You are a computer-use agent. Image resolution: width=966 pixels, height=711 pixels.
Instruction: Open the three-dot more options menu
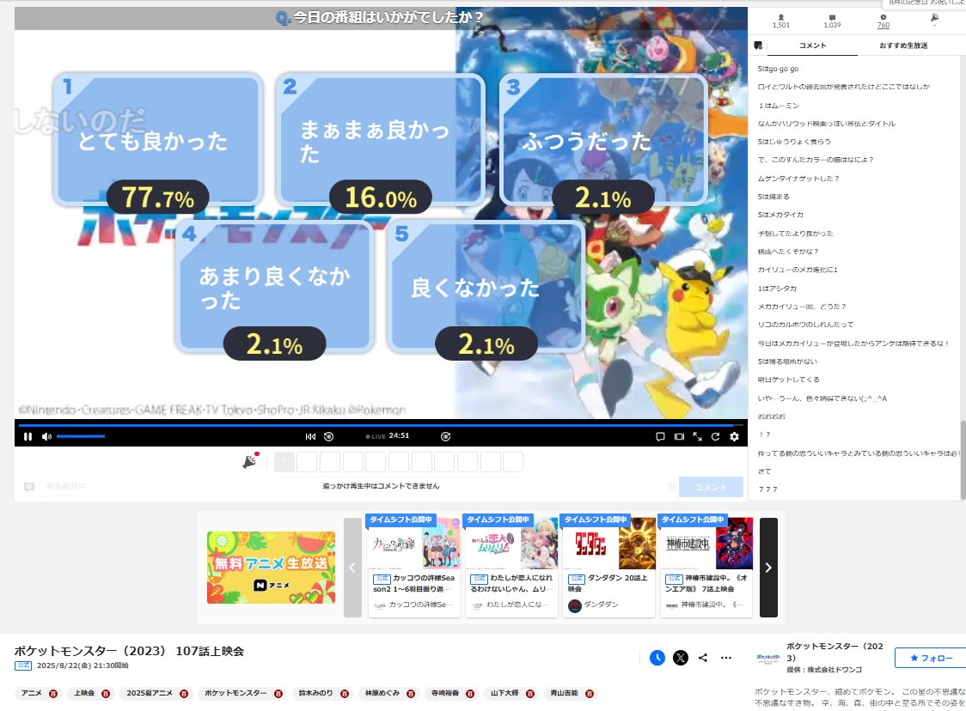[726, 658]
